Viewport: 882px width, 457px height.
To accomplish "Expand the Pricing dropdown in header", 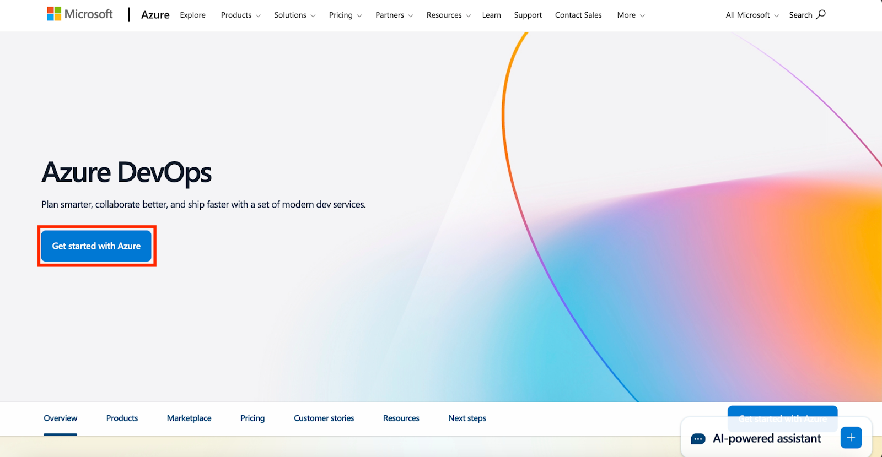I will pos(346,15).
